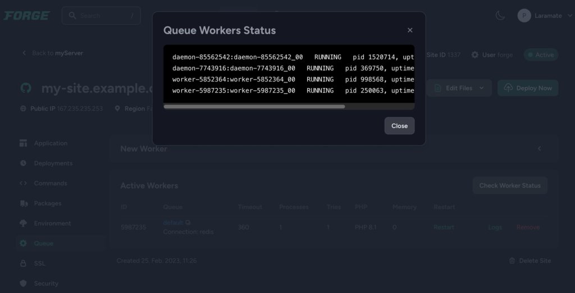Click the back arrow chevron icon

[x=24, y=53]
